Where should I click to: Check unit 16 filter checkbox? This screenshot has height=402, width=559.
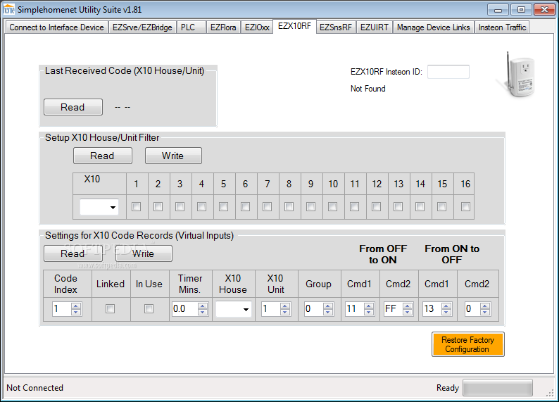[465, 207]
